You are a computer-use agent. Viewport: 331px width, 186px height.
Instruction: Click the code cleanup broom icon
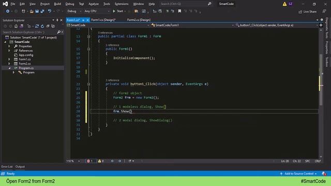130,161
